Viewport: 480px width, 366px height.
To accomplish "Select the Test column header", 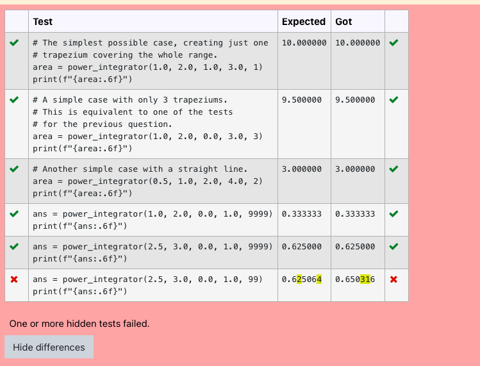I will (43, 22).
